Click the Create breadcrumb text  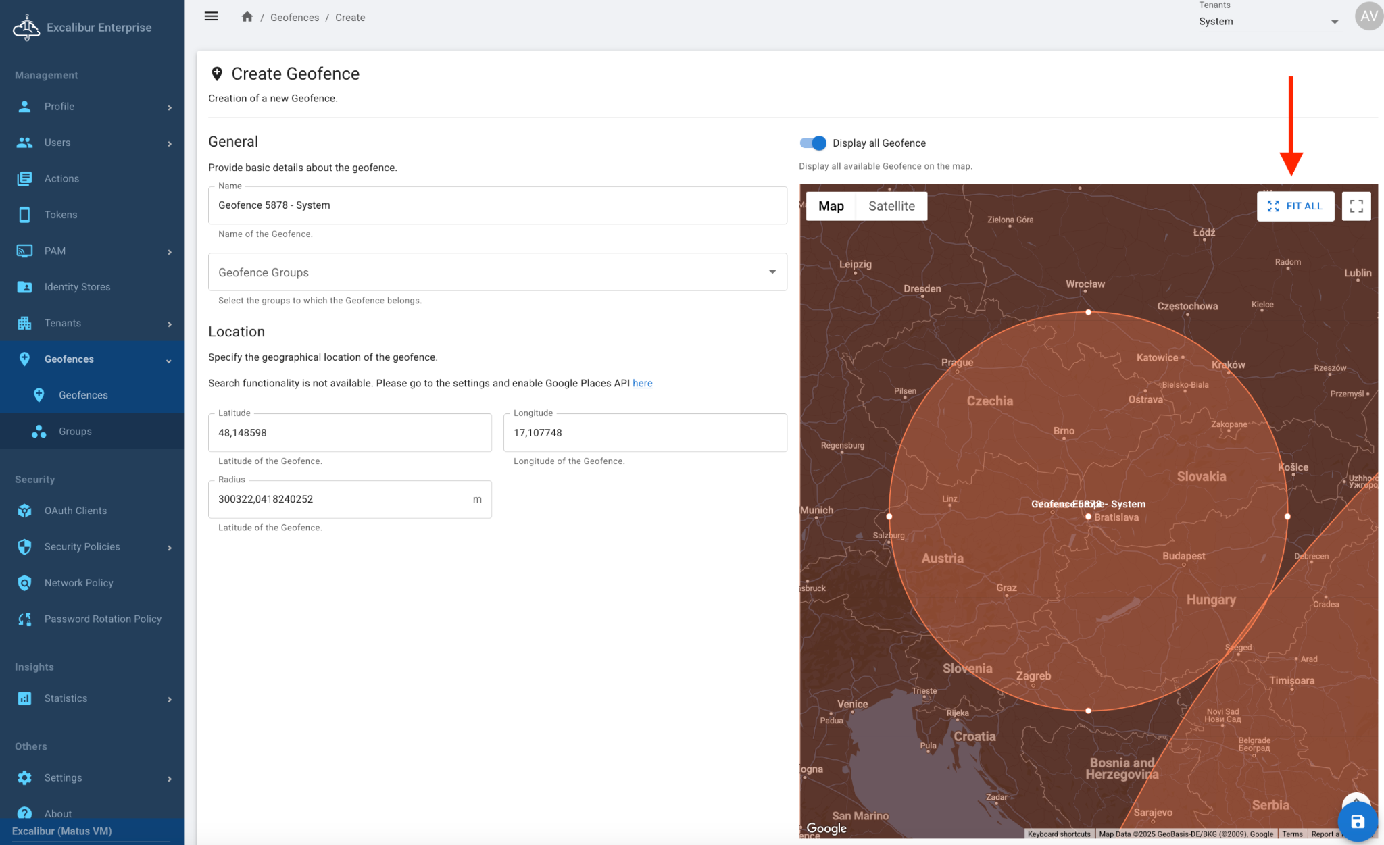(x=350, y=18)
